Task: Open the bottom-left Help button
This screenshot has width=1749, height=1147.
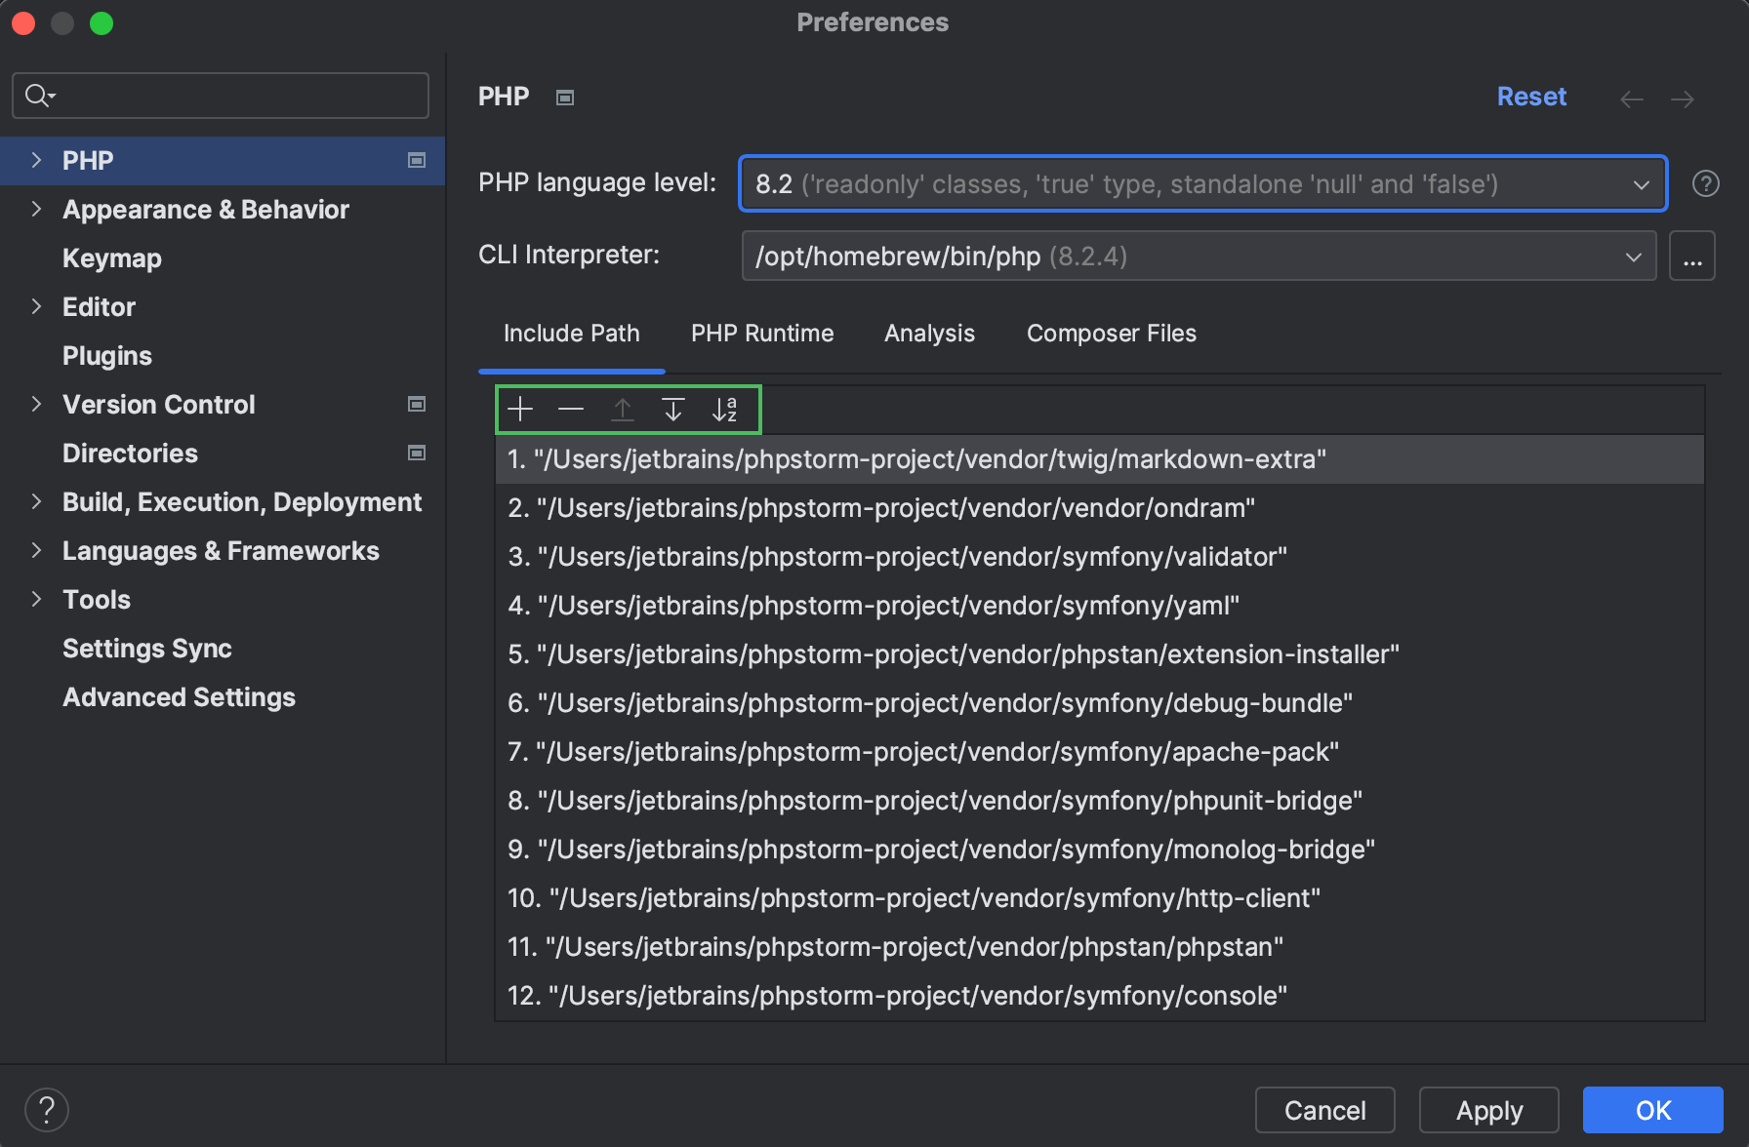Action: (x=46, y=1110)
